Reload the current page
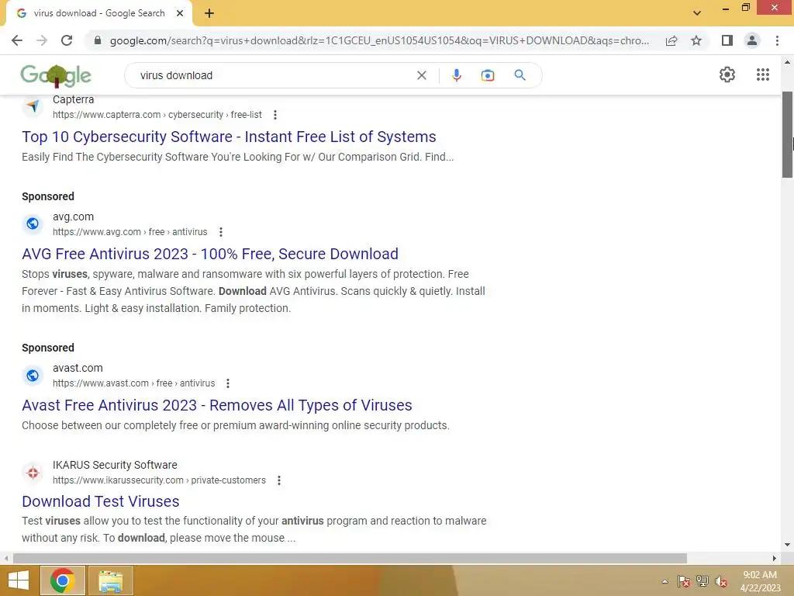The height and width of the screenshot is (596, 794). click(67, 40)
